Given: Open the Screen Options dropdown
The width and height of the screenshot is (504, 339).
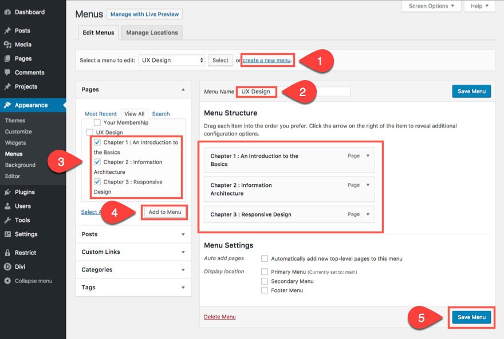Looking at the screenshot, I should click(x=431, y=6).
